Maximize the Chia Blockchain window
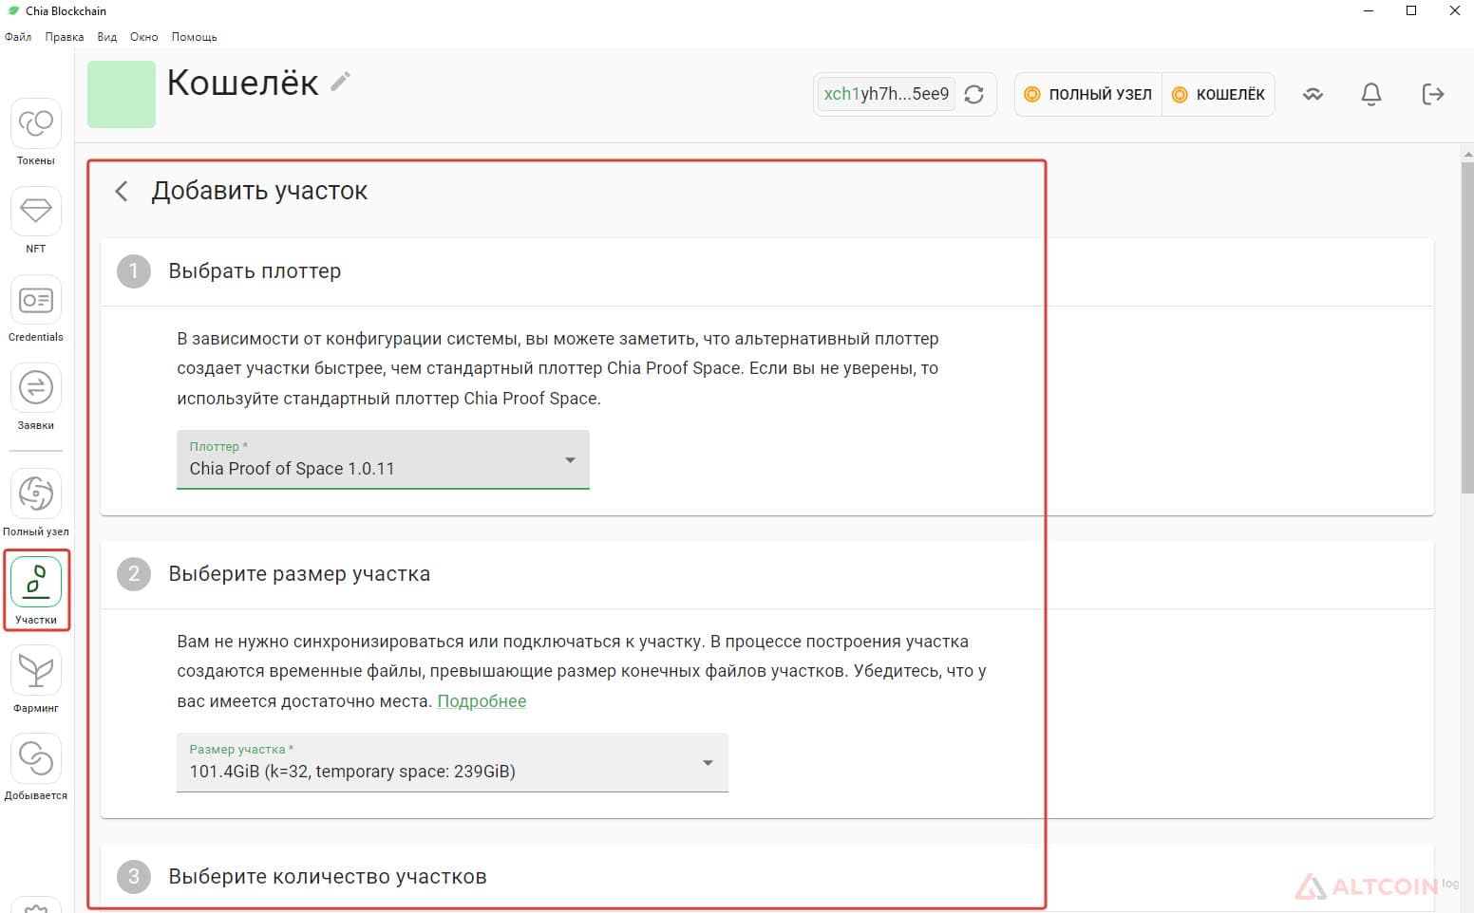This screenshot has width=1474, height=913. [1411, 11]
